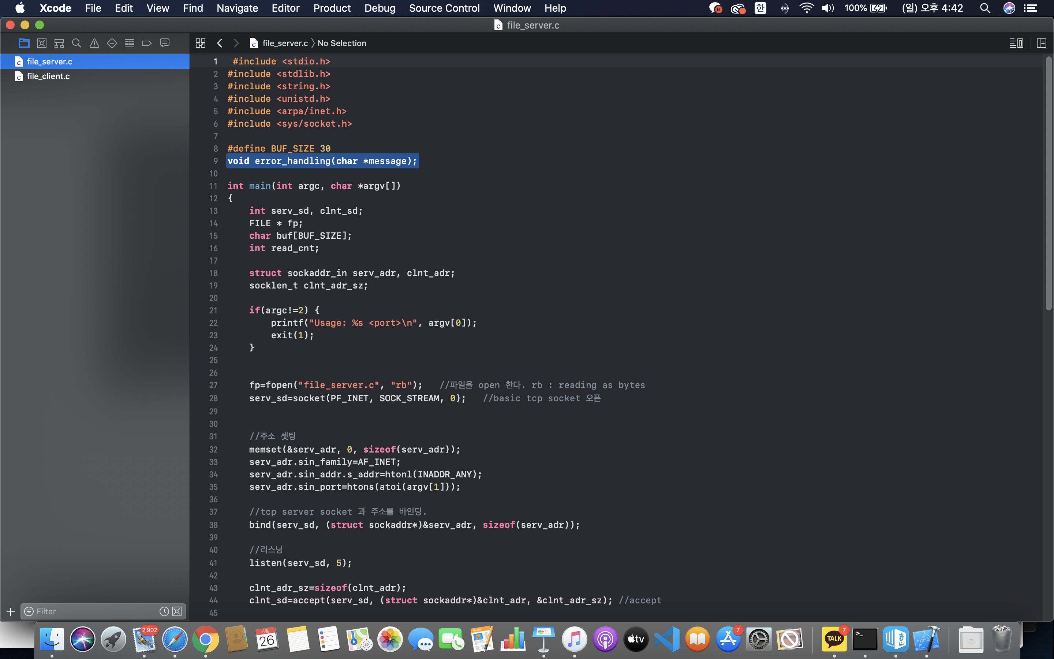The height and width of the screenshot is (659, 1054).
Task: Open the Product menu
Action: 332,8
